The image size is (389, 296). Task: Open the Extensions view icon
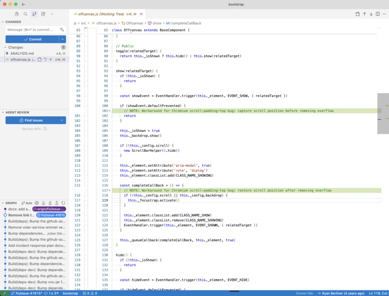(43, 14)
